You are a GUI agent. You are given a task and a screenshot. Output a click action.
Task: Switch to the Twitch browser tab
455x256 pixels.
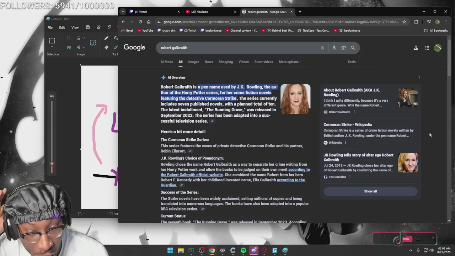pos(155,12)
